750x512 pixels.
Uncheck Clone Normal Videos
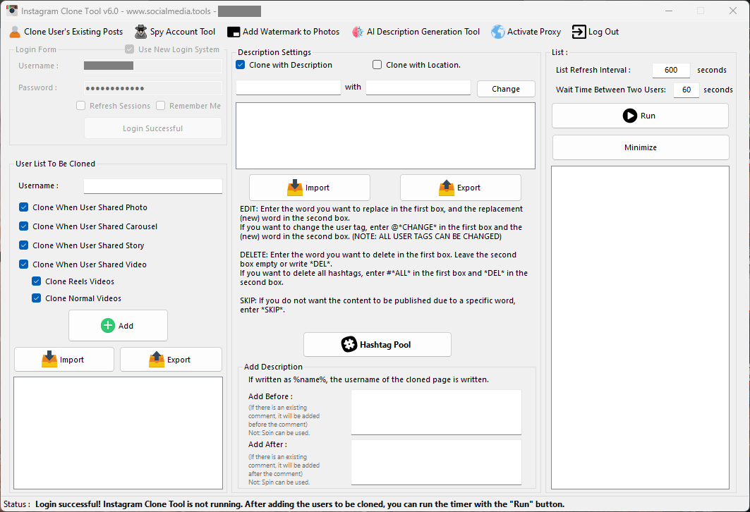click(x=37, y=298)
